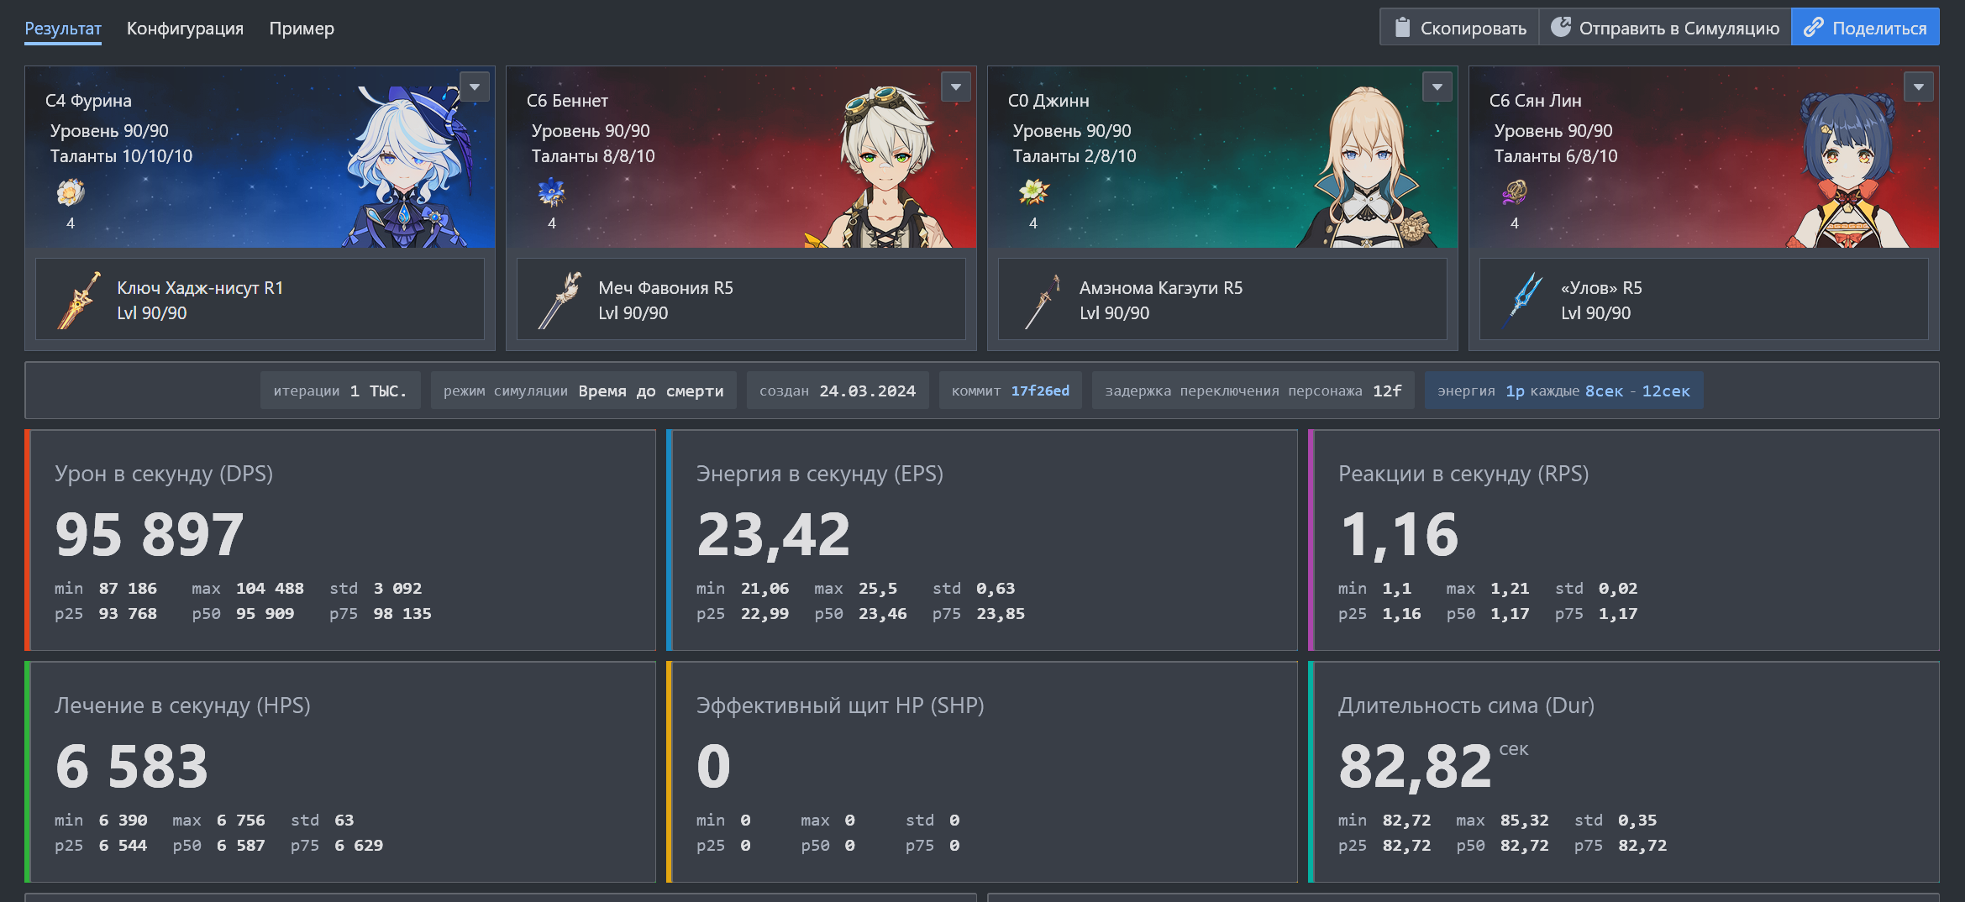Expand the Фурина card dropdown arrow

475,87
